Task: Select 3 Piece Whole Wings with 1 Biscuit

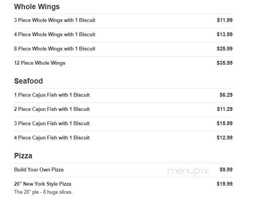Action: coord(55,20)
